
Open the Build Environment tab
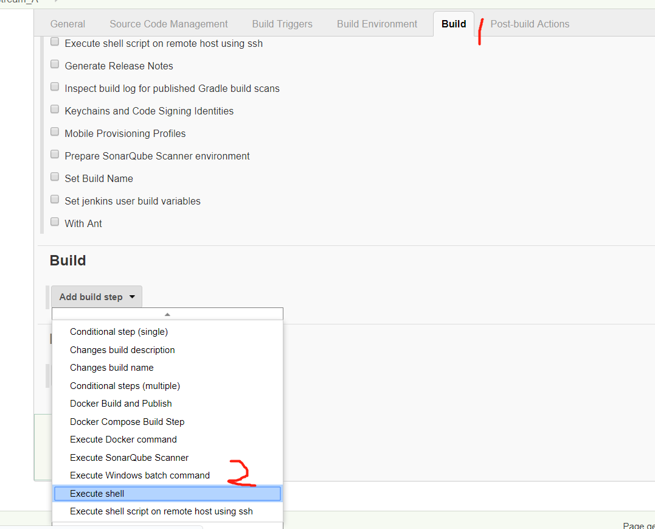pyautogui.click(x=377, y=24)
